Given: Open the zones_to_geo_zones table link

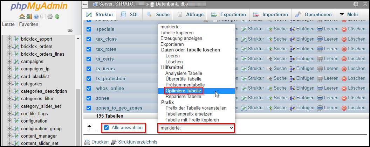Looking at the screenshot, I should pyautogui.click(x=119, y=108).
